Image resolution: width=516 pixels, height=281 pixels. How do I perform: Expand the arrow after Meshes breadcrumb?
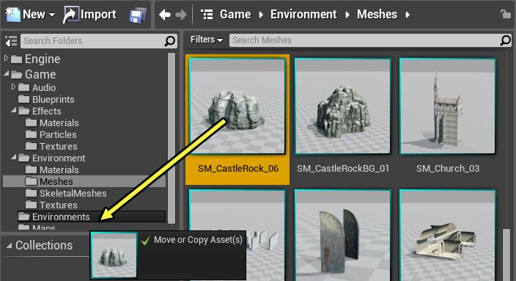[x=408, y=15]
